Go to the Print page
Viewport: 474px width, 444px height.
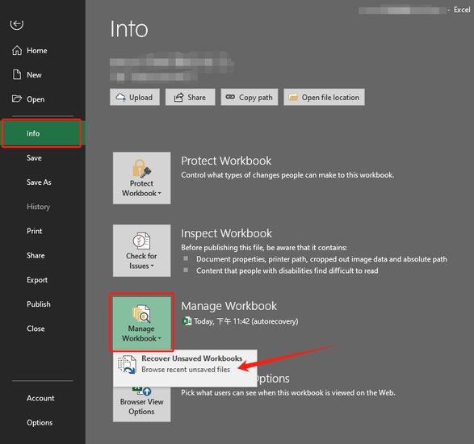coord(43,231)
